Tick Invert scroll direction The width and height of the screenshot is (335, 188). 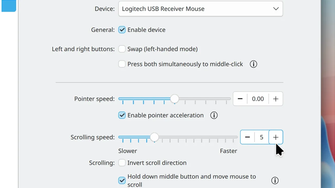(122, 163)
